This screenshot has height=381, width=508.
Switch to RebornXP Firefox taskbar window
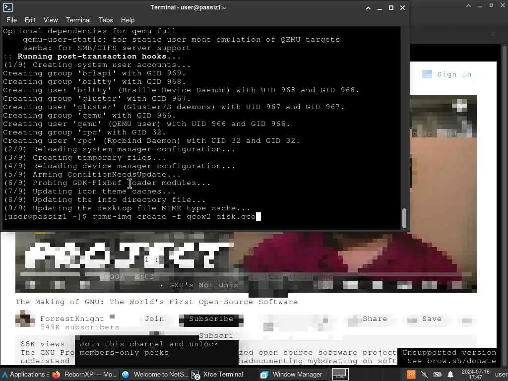[x=84, y=374]
